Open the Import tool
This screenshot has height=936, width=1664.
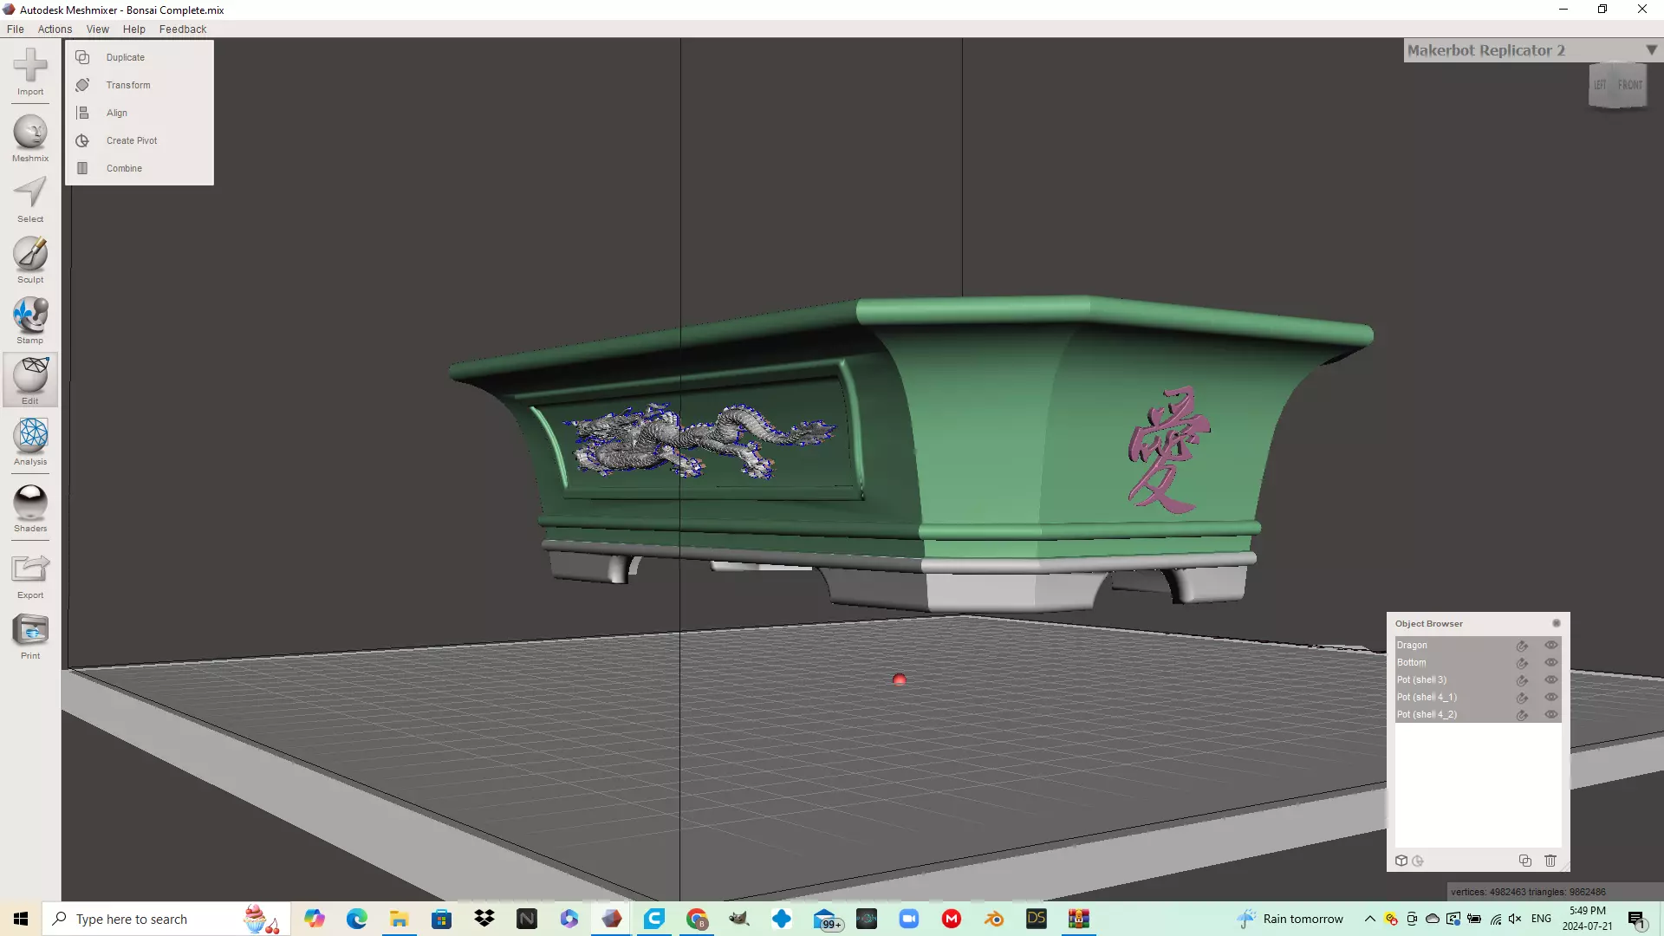(x=30, y=71)
